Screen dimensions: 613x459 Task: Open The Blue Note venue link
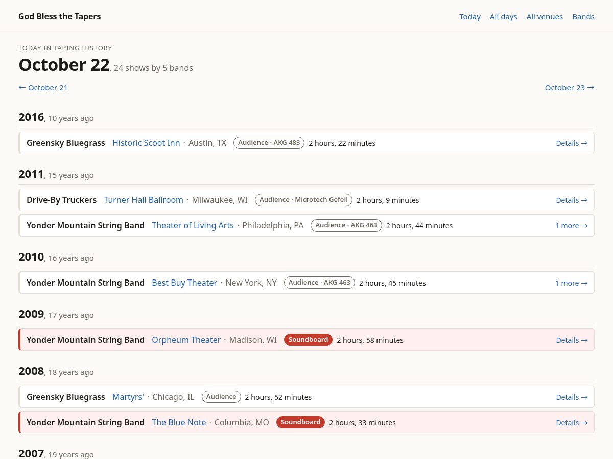[x=179, y=422]
